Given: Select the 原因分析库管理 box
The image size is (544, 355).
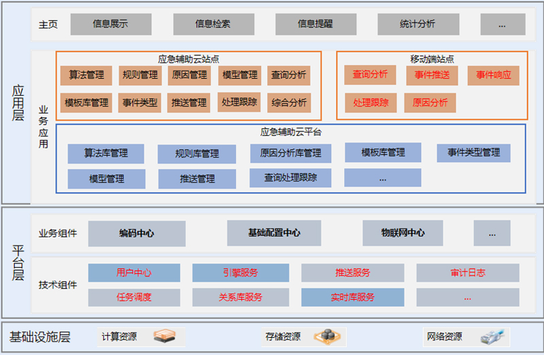Looking at the screenshot, I should tap(291, 154).
